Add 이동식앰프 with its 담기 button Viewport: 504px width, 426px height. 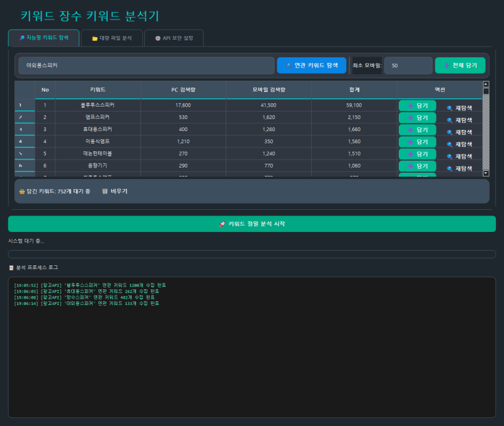click(x=417, y=142)
